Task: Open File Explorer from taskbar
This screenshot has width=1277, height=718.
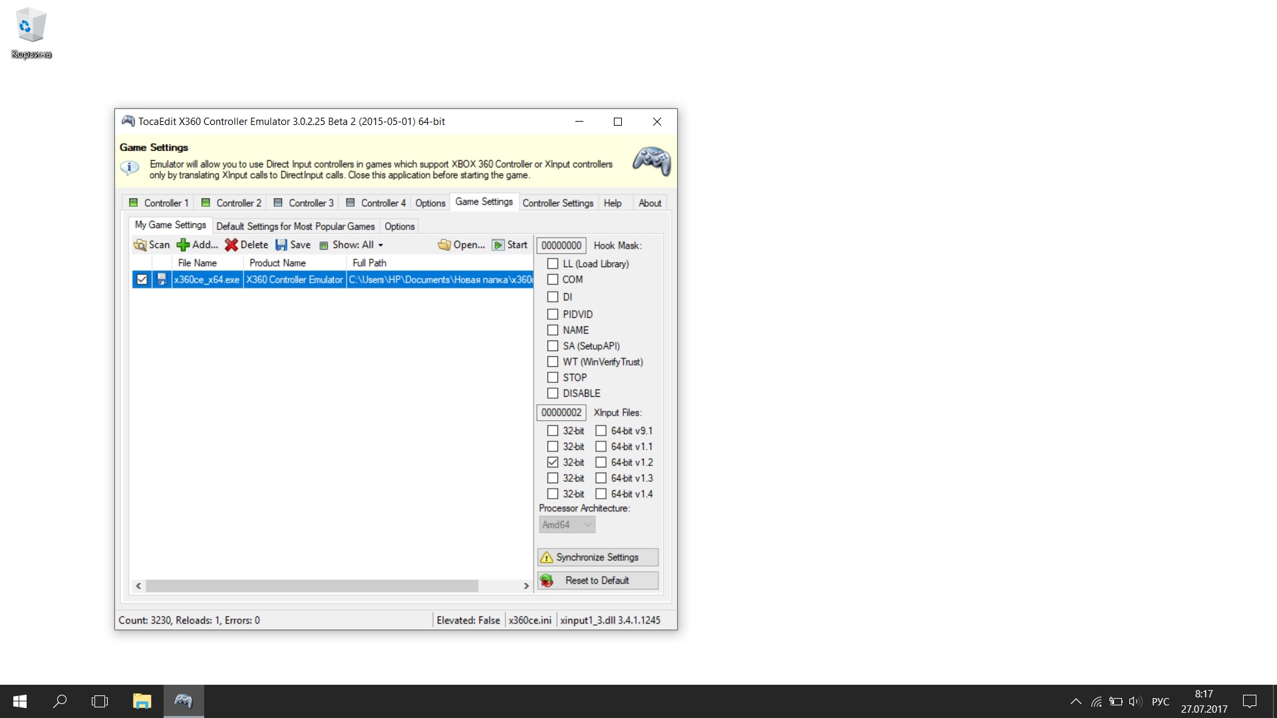Action: point(142,701)
